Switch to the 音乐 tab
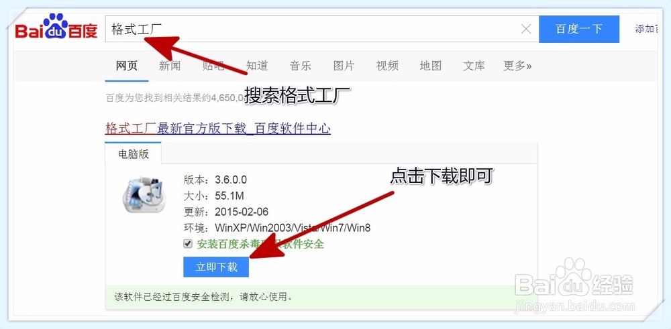The image size is (671, 329). pyautogui.click(x=300, y=66)
